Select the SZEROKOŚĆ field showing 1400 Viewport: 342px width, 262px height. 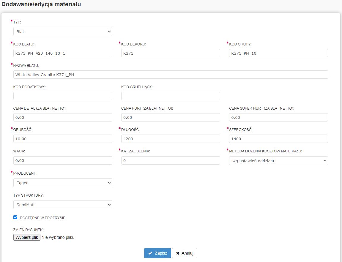[278, 139]
